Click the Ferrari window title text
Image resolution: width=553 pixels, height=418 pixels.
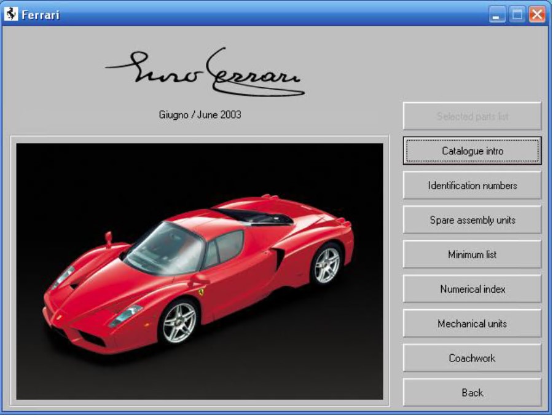point(41,15)
